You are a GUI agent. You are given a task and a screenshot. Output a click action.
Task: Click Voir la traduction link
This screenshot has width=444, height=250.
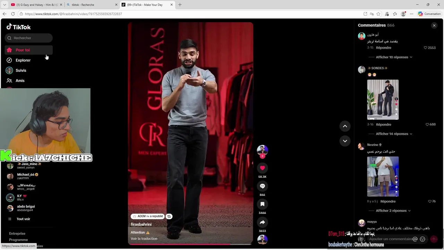tap(144, 239)
